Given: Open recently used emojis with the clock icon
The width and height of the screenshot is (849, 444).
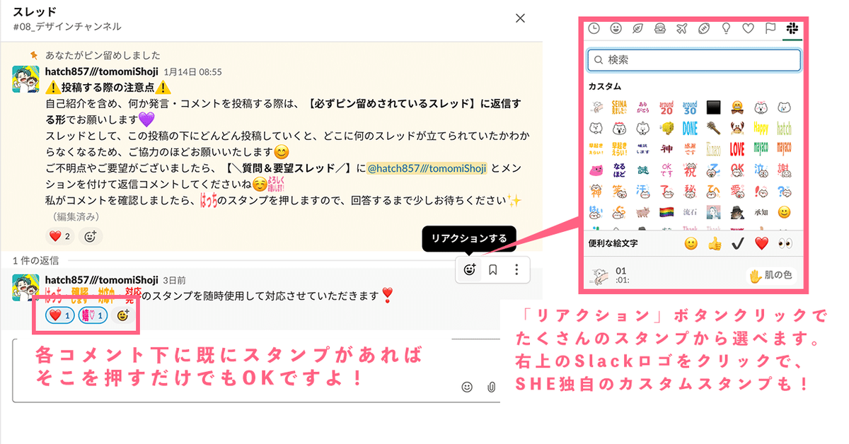Looking at the screenshot, I should pyautogui.click(x=594, y=28).
